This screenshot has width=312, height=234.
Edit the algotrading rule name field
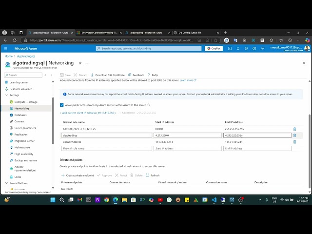(107, 136)
